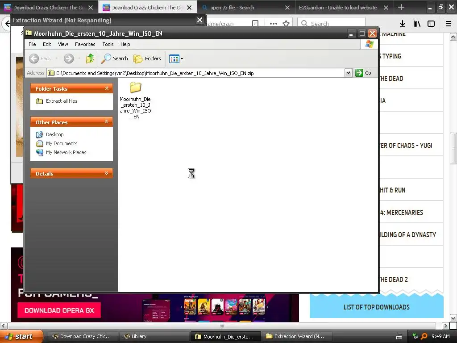
Task: Open the Tools menu
Action: [108, 44]
